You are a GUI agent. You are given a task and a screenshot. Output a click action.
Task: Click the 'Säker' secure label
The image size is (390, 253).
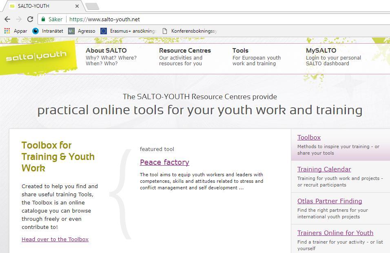click(55, 19)
